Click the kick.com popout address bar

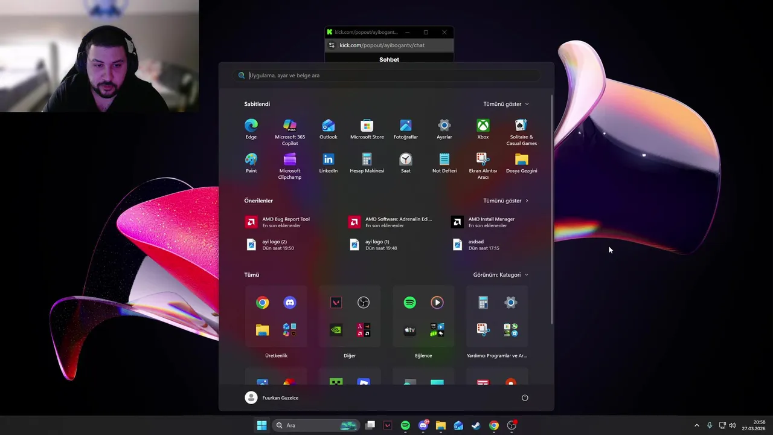pos(389,45)
